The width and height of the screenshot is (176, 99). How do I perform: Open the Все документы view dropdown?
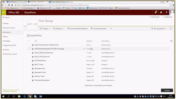click(159, 29)
